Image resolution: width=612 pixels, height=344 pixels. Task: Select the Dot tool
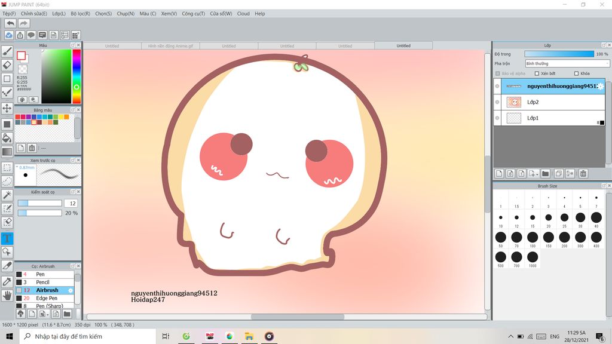[x=7, y=92]
